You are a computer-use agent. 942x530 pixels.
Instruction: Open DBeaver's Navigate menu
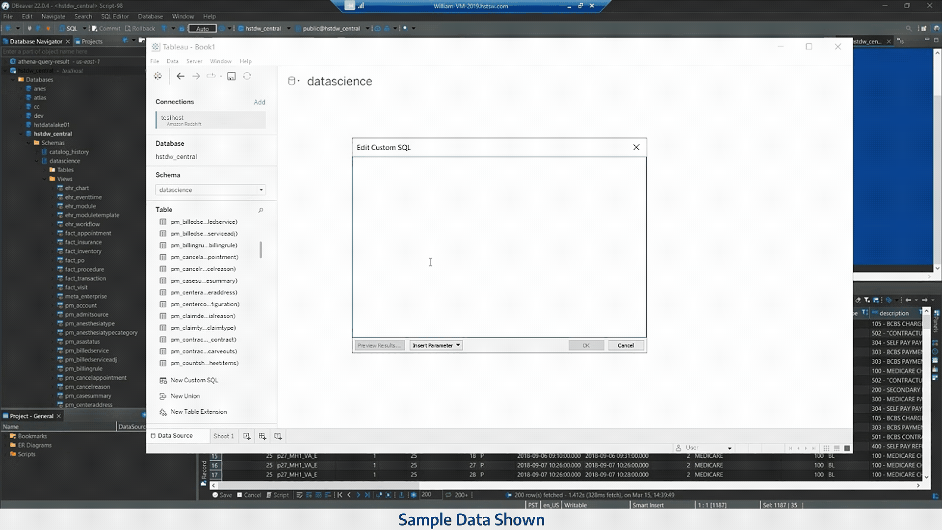53,16
